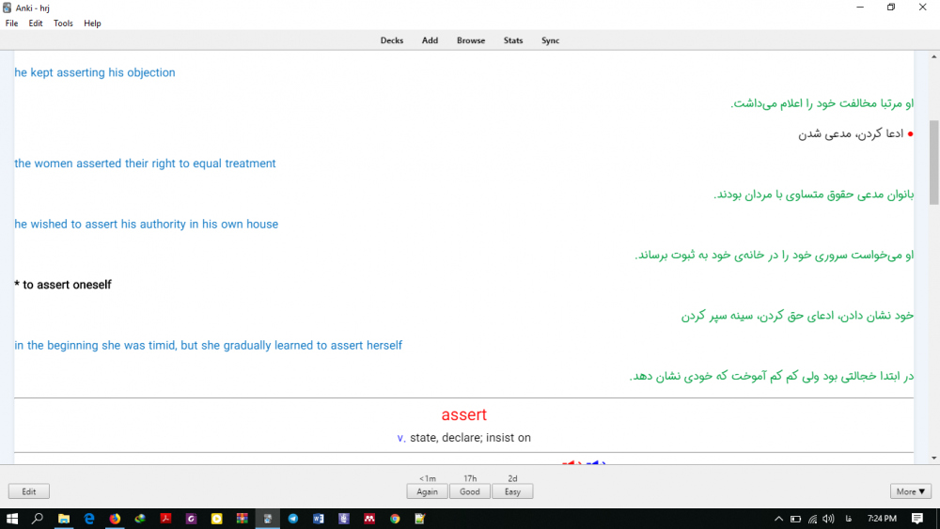Screen dimensions: 940x529
Task: Show hidden system tray icons
Action: (778, 519)
